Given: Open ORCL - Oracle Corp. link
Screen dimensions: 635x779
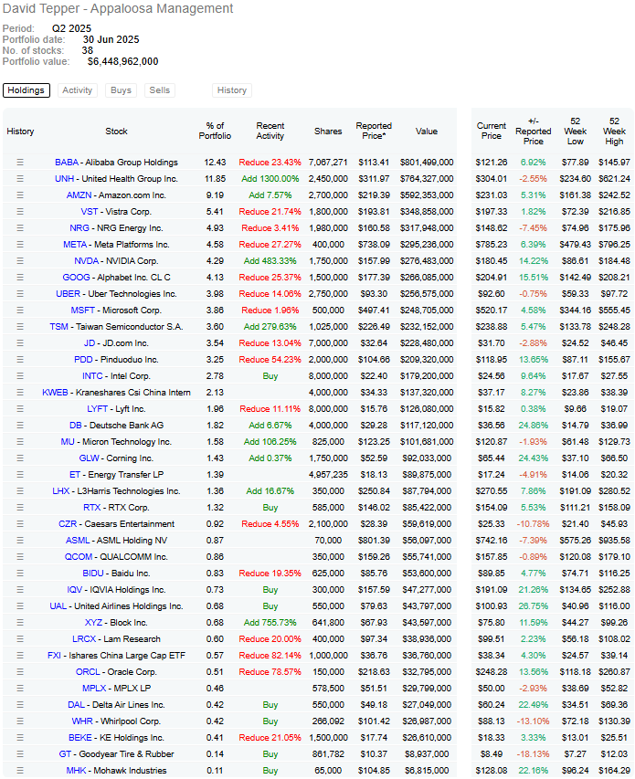Looking at the screenshot, I should 116,671.
